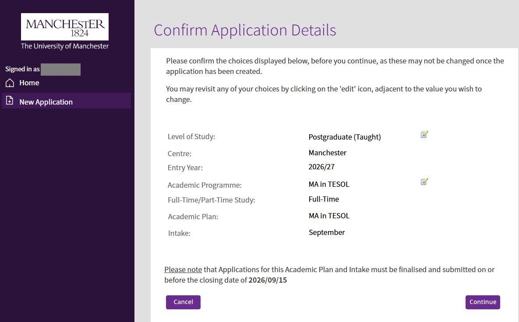Click the Intake value 'September'
Image resolution: width=519 pixels, height=322 pixels.
click(x=326, y=232)
